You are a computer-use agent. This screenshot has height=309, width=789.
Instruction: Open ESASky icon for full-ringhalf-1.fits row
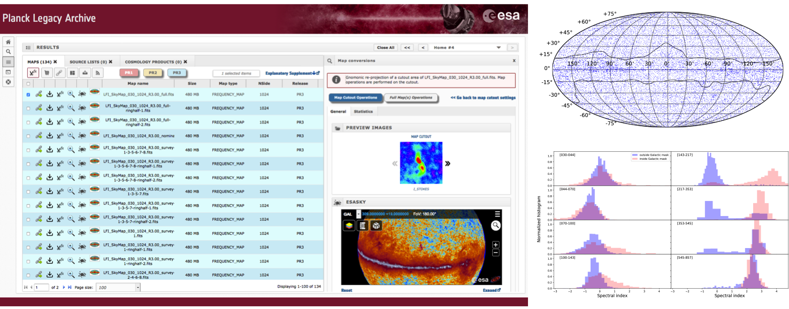pos(82,107)
